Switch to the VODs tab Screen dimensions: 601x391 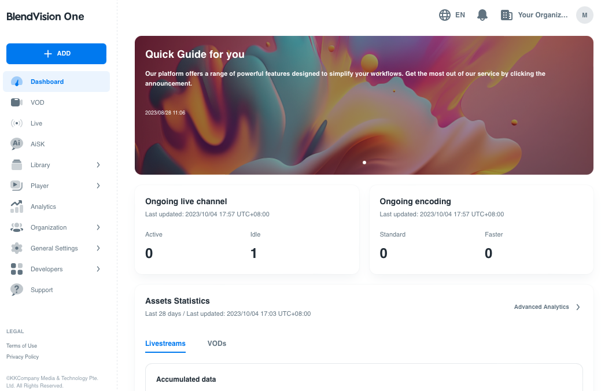point(217,344)
